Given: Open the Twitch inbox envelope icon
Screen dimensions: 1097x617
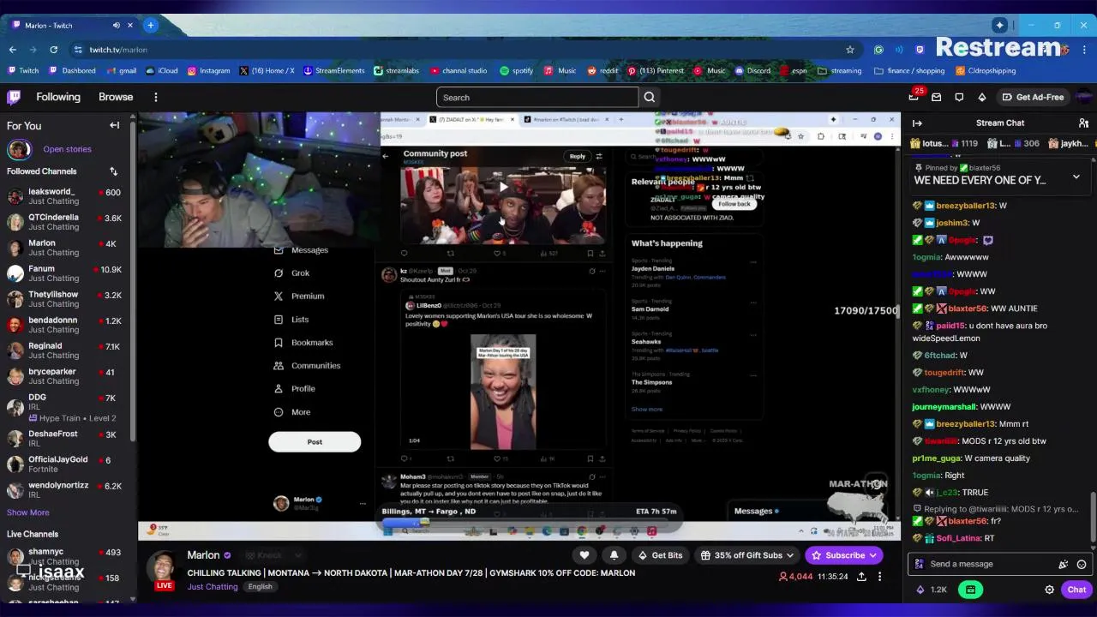Looking at the screenshot, I should click(x=937, y=97).
